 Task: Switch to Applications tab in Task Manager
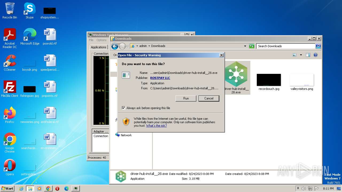99,47
